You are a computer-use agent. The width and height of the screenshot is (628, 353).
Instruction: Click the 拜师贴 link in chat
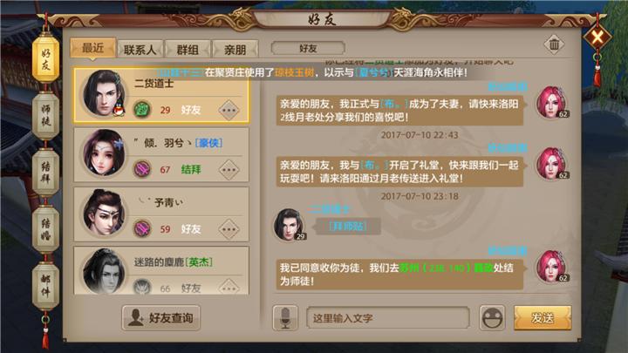click(x=348, y=227)
